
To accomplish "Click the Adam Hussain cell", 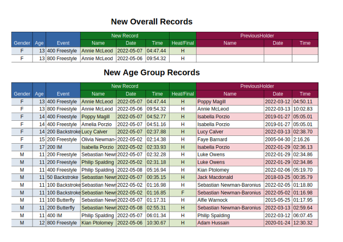I will pyautogui.click(x=230, y=223).
